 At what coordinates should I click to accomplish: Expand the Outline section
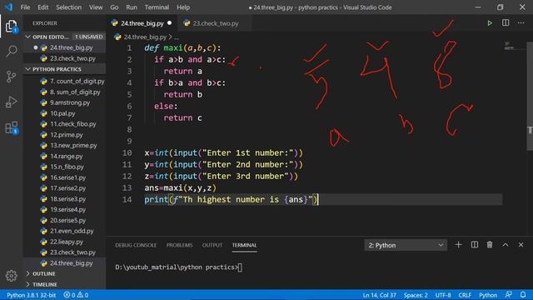pos(65,273)
